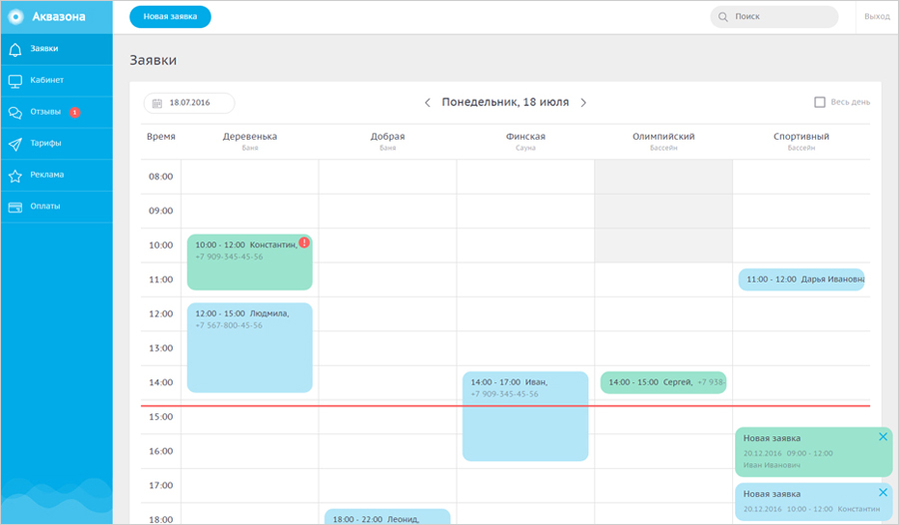Viewport: 899px width, 525px height.
Task: Click in the Поиск search field
Action: [779, 17]
